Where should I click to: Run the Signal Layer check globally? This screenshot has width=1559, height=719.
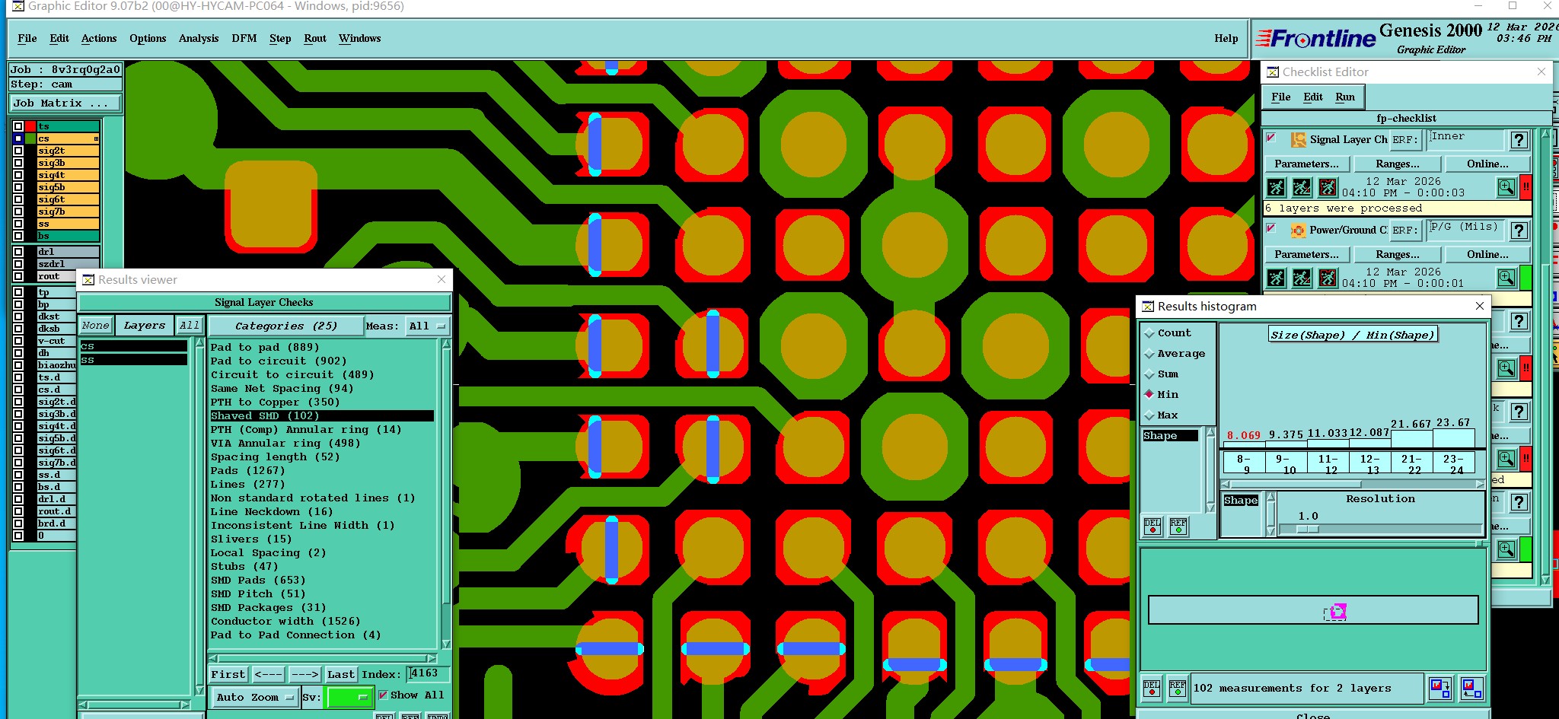1277,187
